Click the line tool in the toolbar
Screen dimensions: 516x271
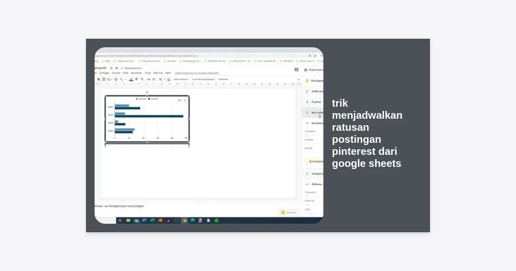coord(121,79)
